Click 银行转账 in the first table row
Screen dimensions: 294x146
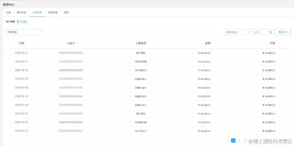(141, 53)
